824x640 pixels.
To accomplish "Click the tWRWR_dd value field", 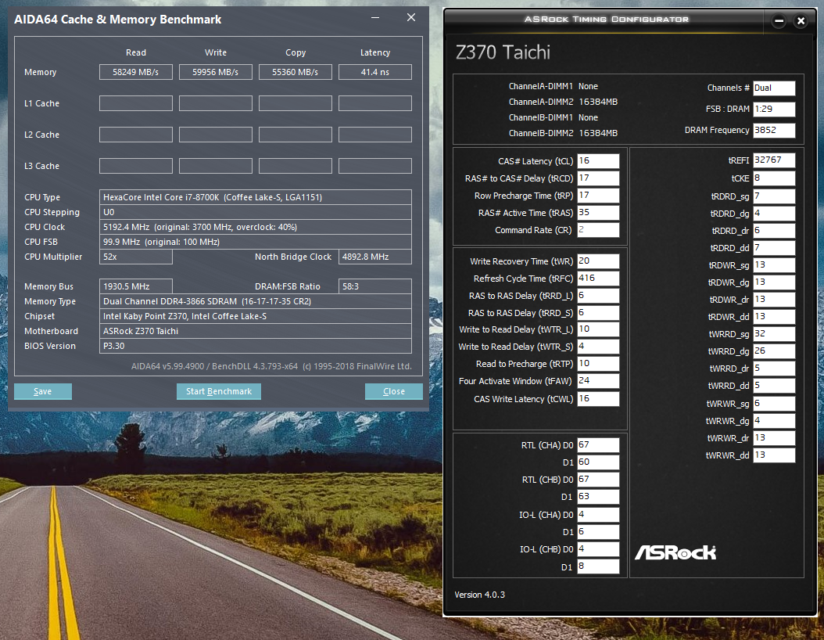I will coord(774,455).
